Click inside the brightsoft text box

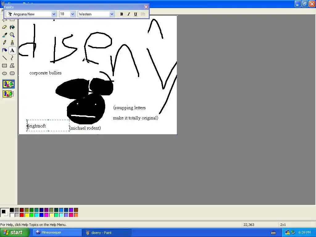click(48, 126)
